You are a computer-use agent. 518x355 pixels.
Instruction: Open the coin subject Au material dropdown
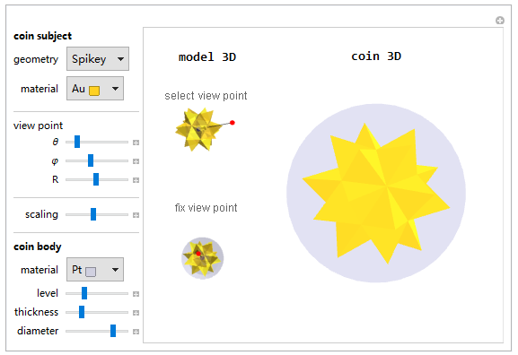pos(95,89)
